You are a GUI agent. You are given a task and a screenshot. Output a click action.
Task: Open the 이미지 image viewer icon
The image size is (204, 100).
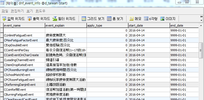coord(162,19)
